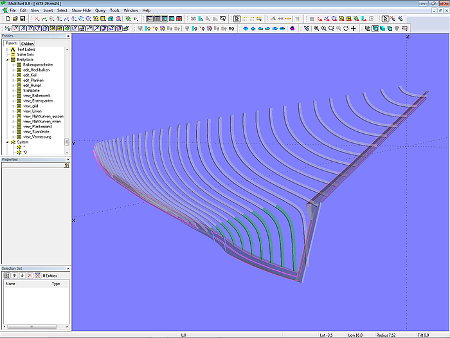Collapse the Entity Lists tree node
The height and width of the screenshot is (338, 450).
(x=7, y=59)
